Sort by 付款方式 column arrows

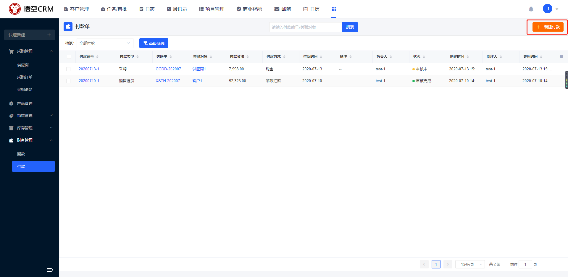point(284,57)
